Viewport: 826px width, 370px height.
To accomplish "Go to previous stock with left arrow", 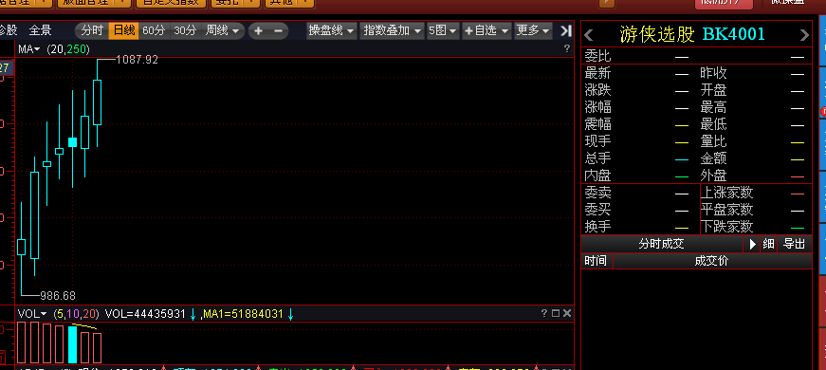I will pyautogui.click(x=589, y=36).
